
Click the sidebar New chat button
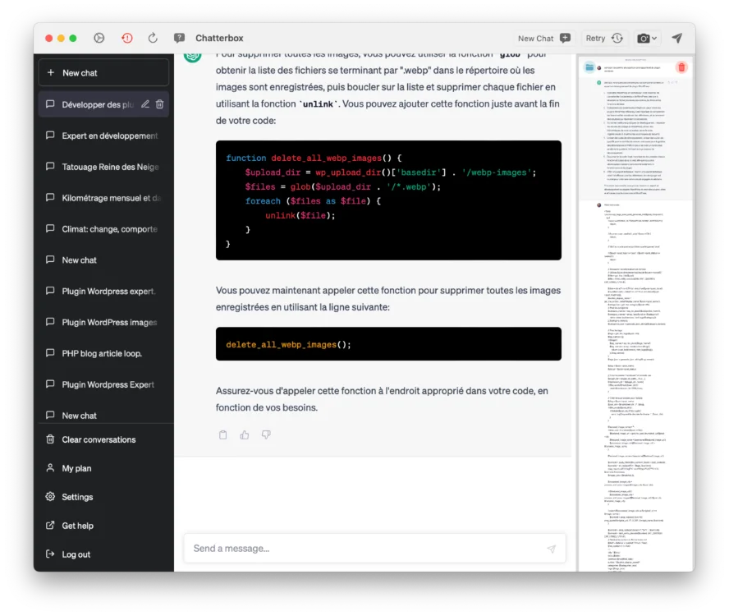(x=103, y=72)
